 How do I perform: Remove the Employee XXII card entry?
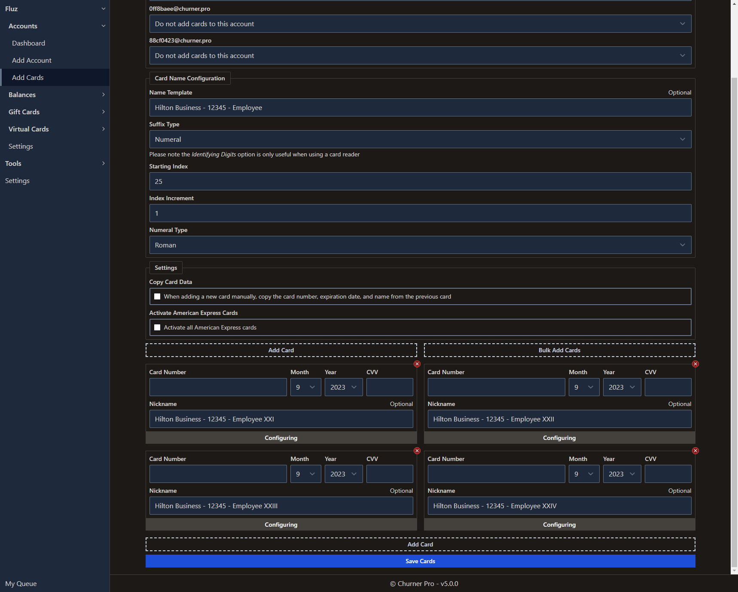[695, 364]
